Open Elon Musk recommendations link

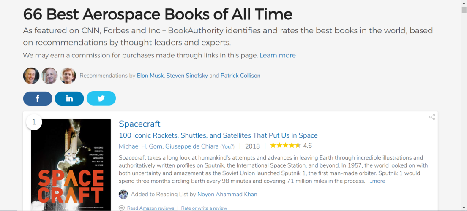[x=150, y=76]
